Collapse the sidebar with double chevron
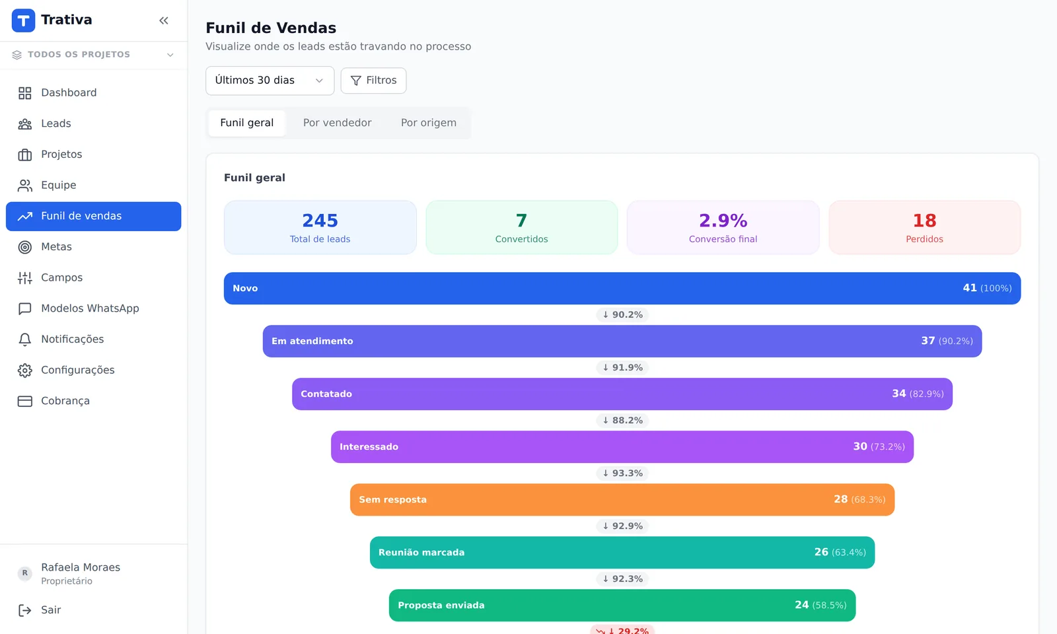 click(x=164, y=20)
